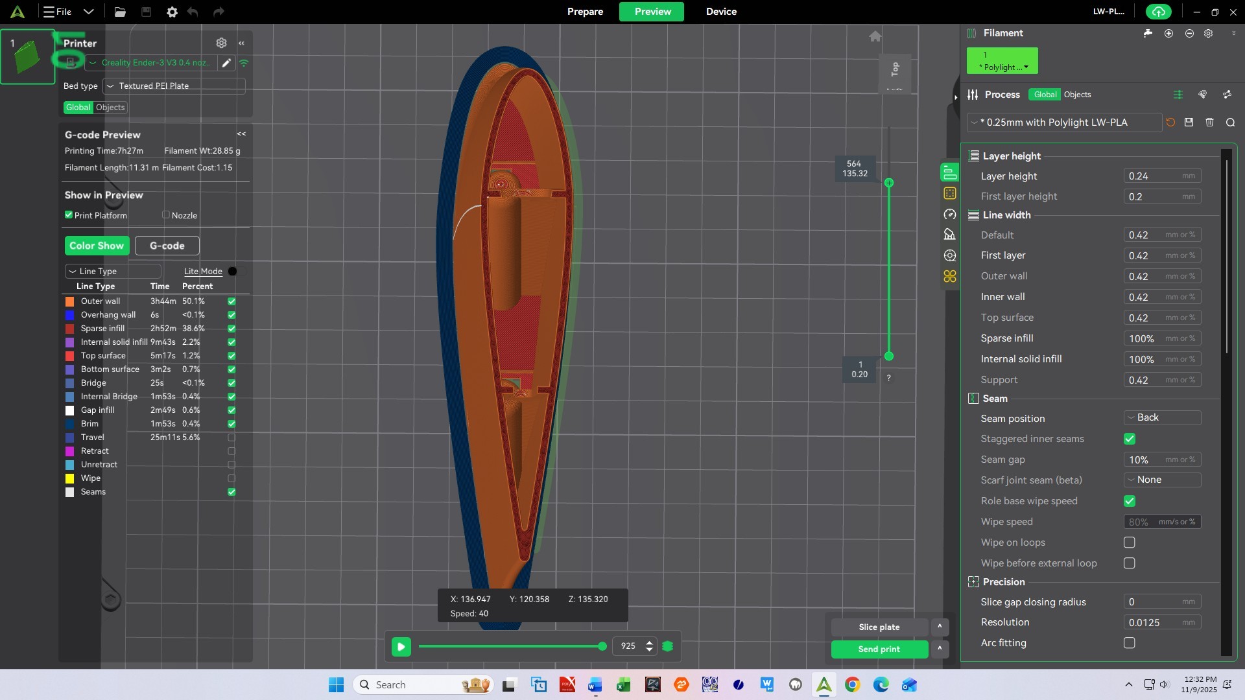This screenshot has width=1245, height=700.
Task: Open the Line Type view dropdown
Action: click(113, 271)
